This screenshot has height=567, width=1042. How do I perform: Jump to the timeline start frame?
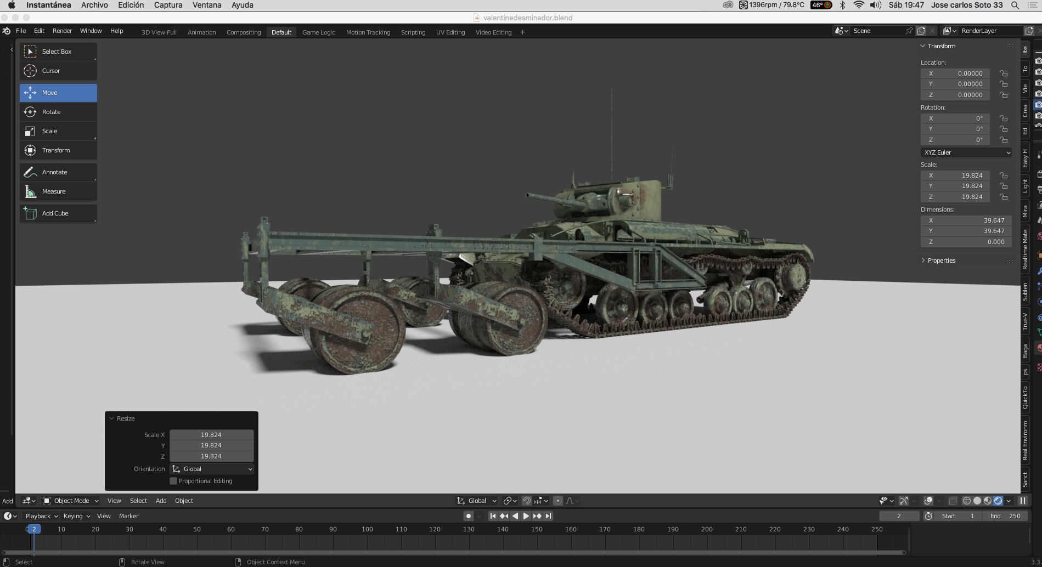[493, 516]
